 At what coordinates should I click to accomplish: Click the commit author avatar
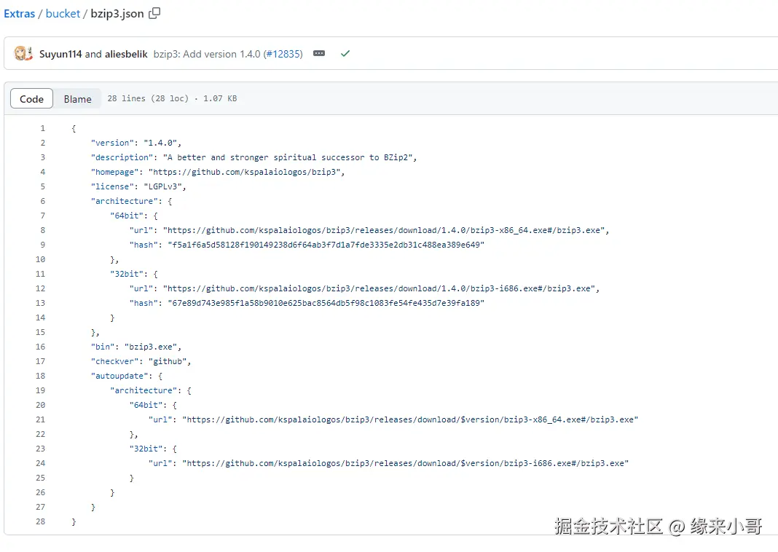[23, 54]
